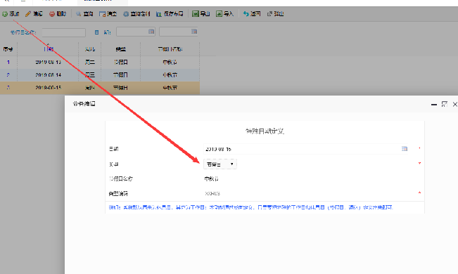458x274 pixels.
Task: Click weekday cell in second row
Action: point(90,75)
